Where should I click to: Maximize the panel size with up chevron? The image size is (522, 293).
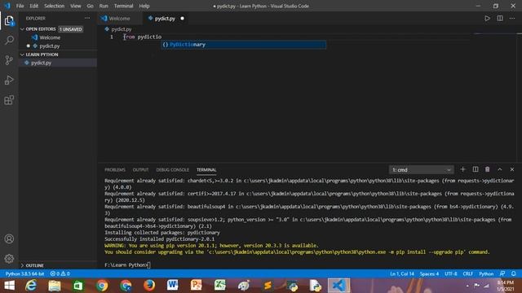(500, 169)
